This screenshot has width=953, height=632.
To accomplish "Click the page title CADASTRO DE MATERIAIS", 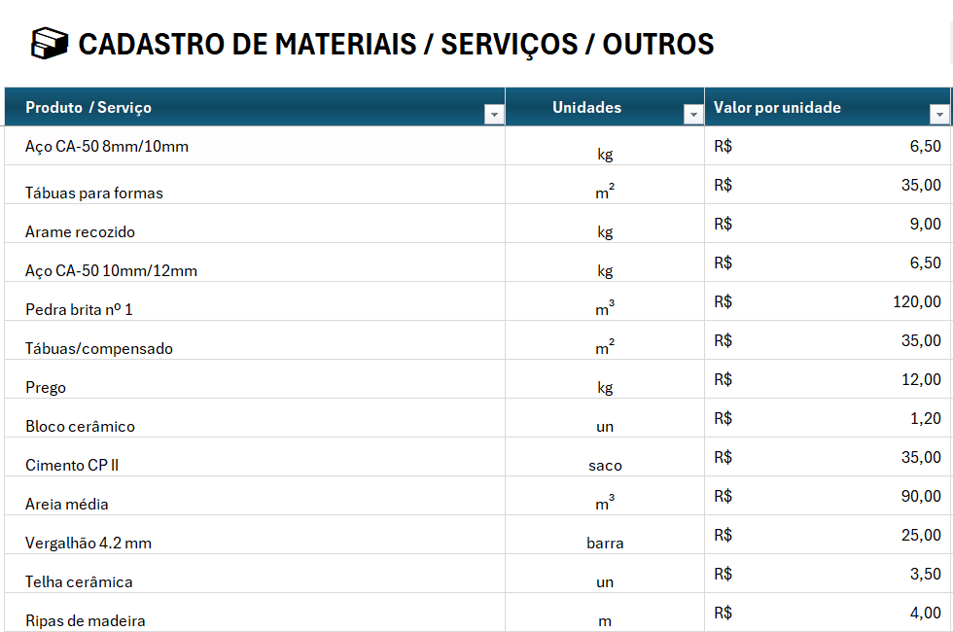I will (396, 44).
